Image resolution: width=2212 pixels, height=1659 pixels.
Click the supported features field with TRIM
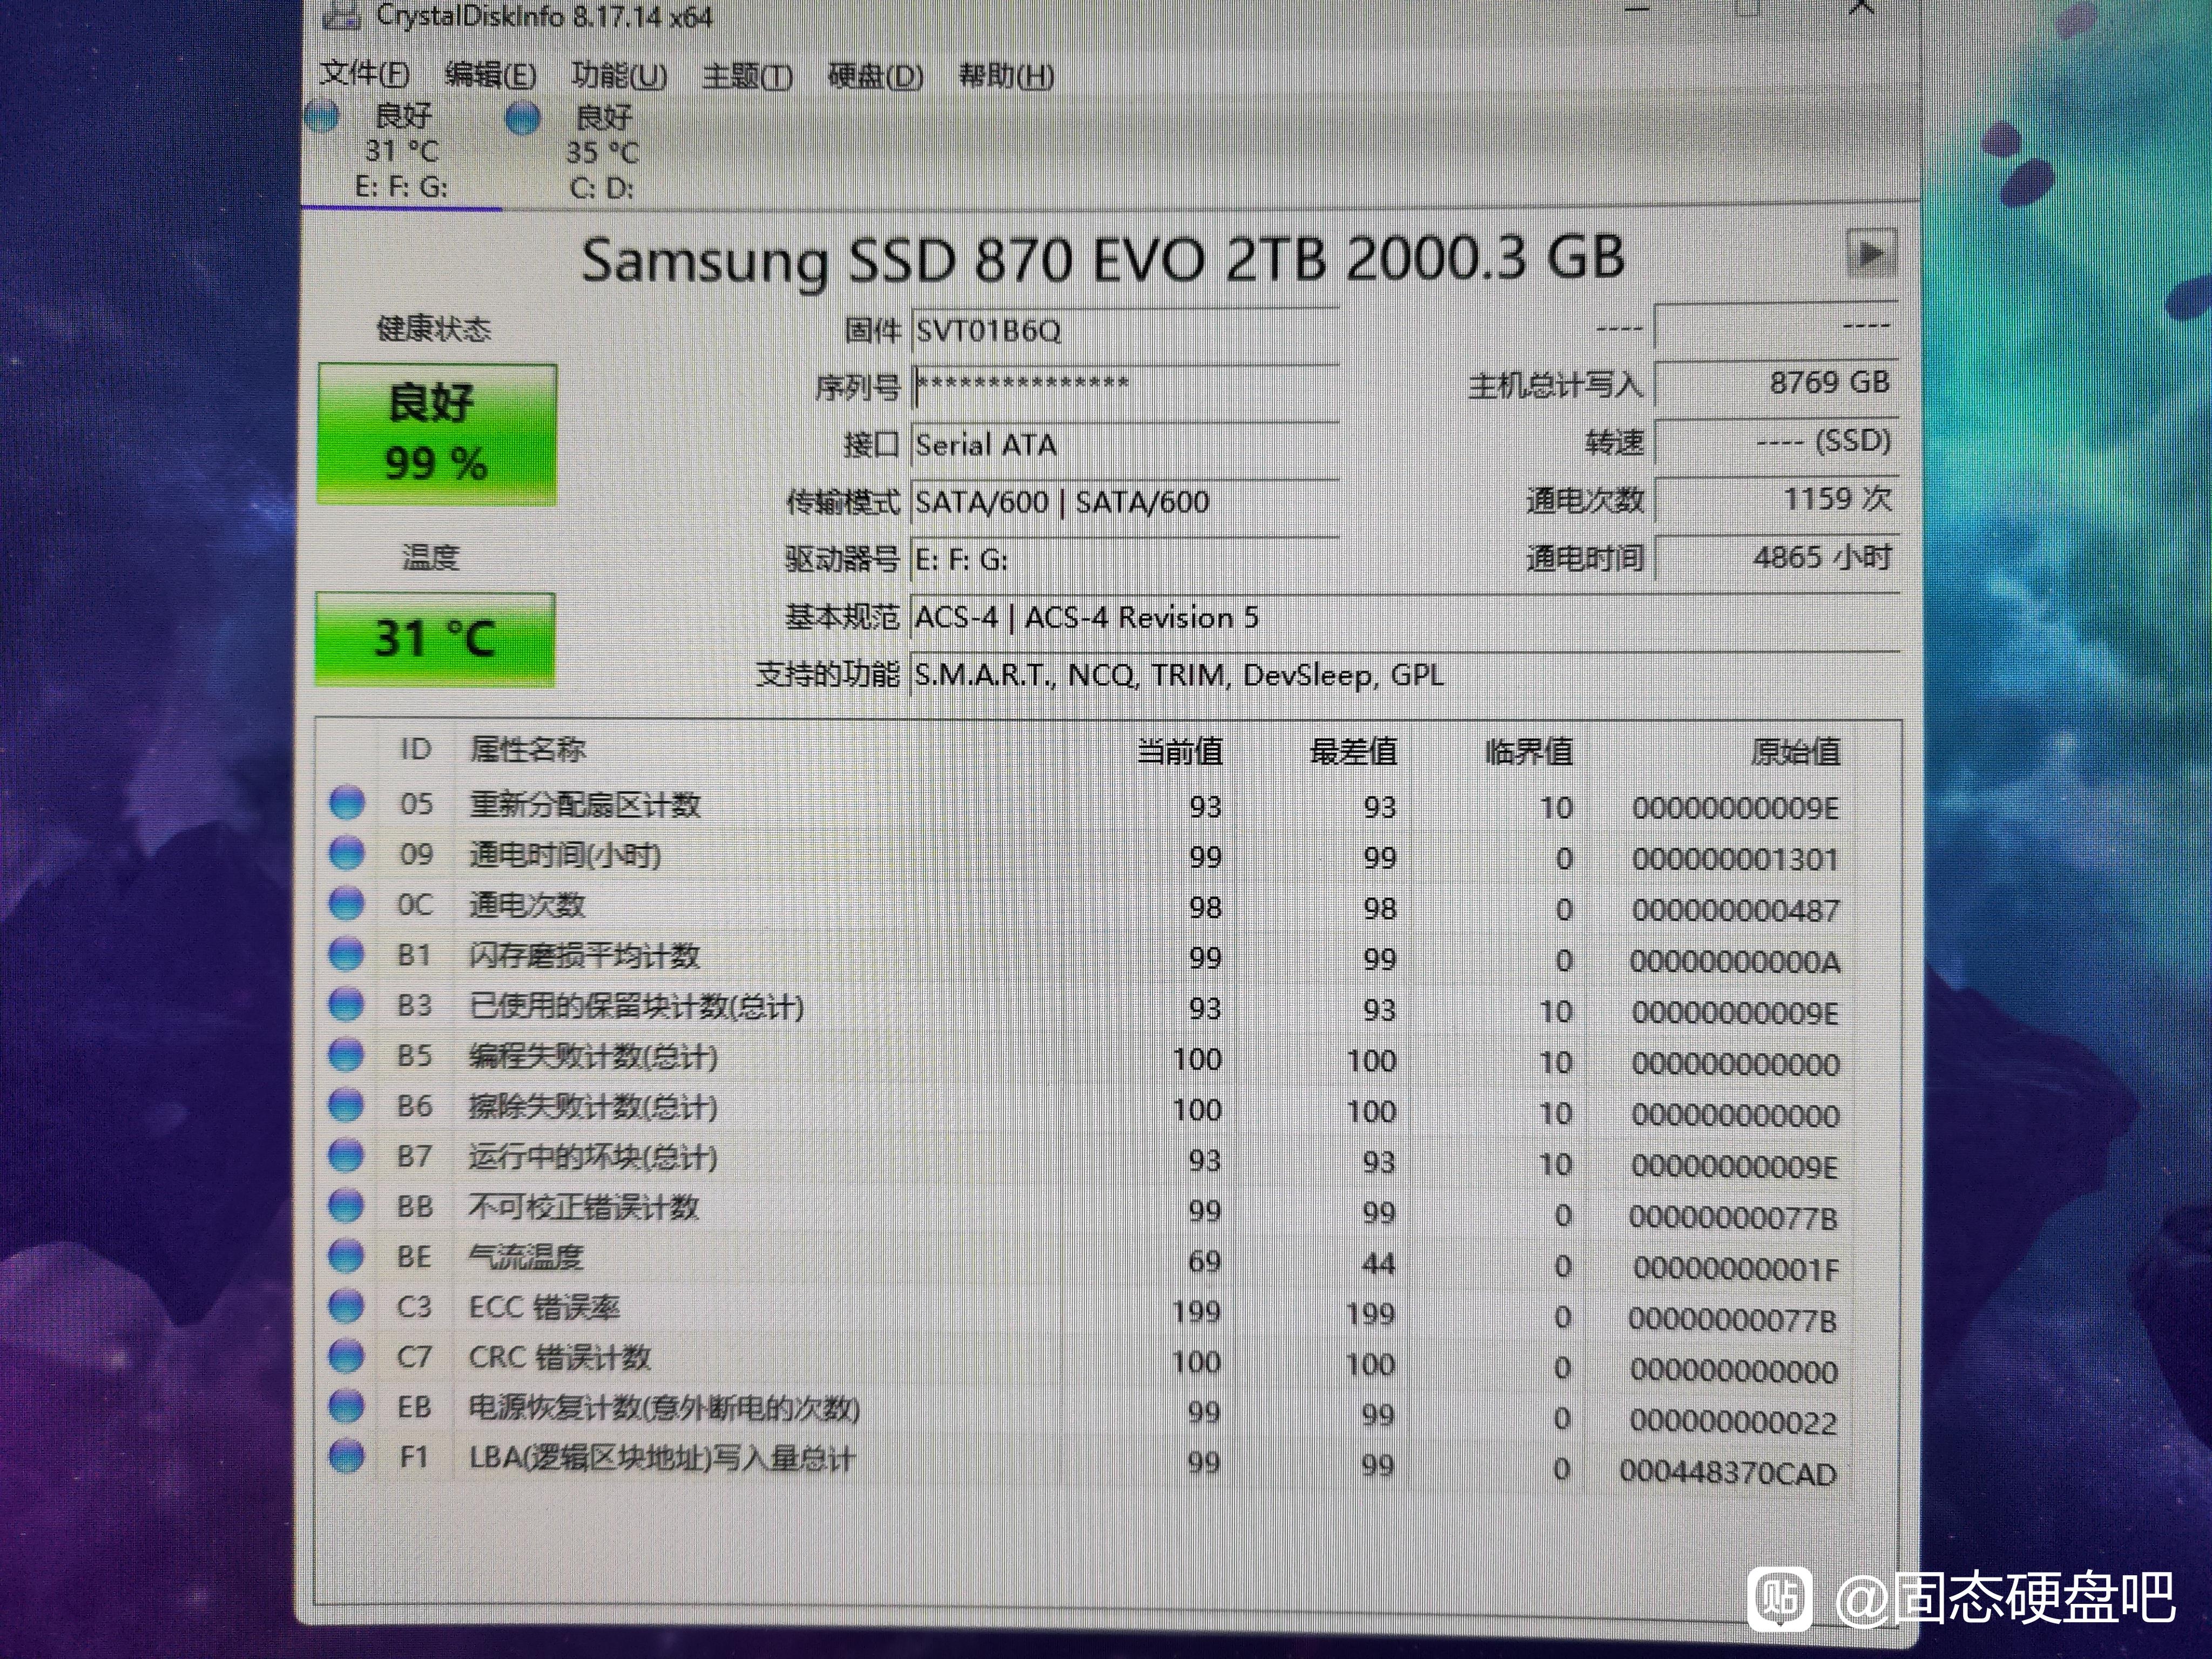click(x=1405, y=675)
